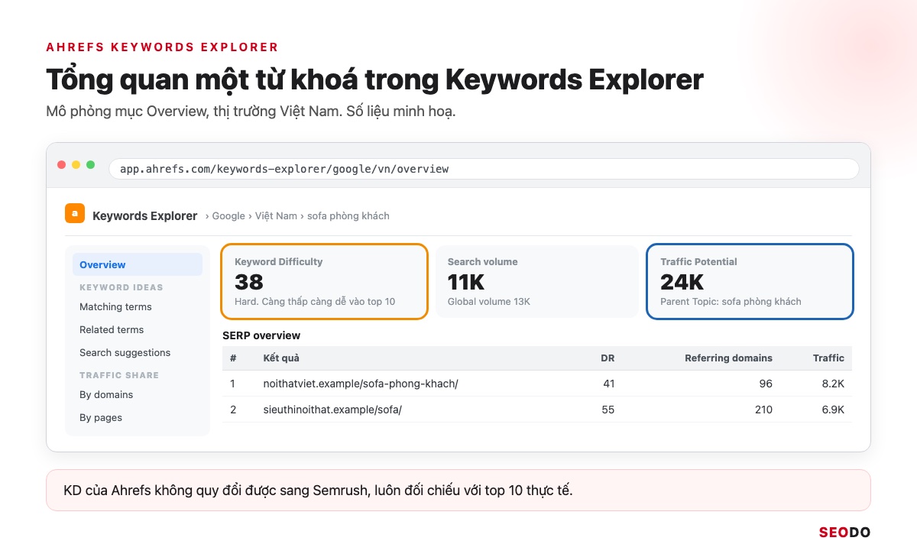Click the SERP overview heading
Viewport: 917px width, 557px height.
[261, 335]
